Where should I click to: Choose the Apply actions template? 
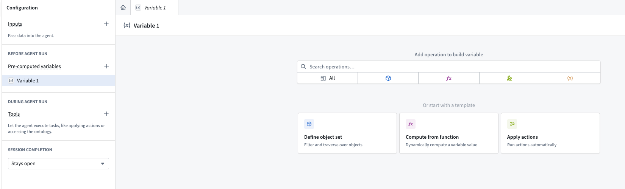(x=550, y=133)
